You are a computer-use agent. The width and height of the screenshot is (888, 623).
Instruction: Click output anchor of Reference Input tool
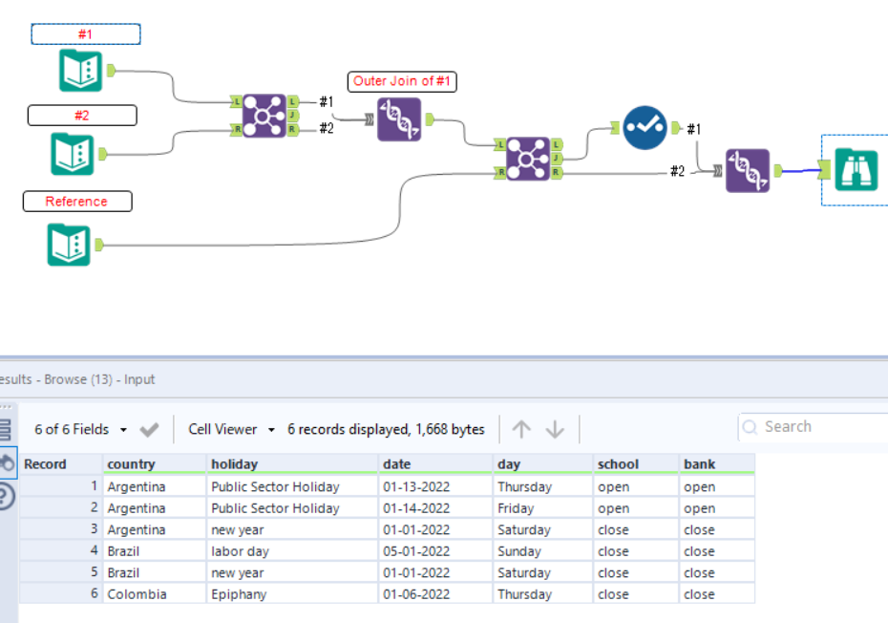pyautogui.click(x=99, y=245)
